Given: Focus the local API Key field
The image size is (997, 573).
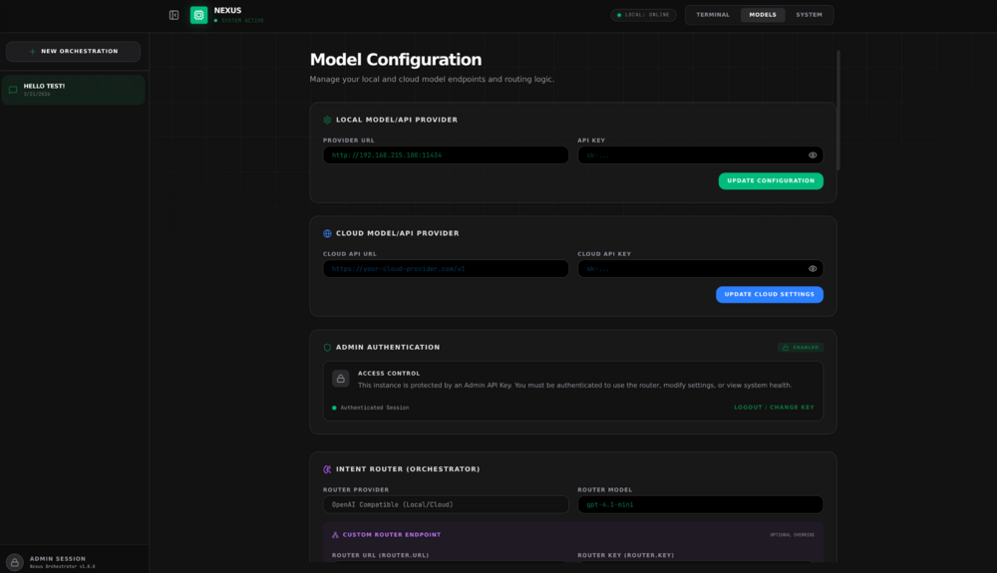Looking at the screenshot, I should click(700, 155).
